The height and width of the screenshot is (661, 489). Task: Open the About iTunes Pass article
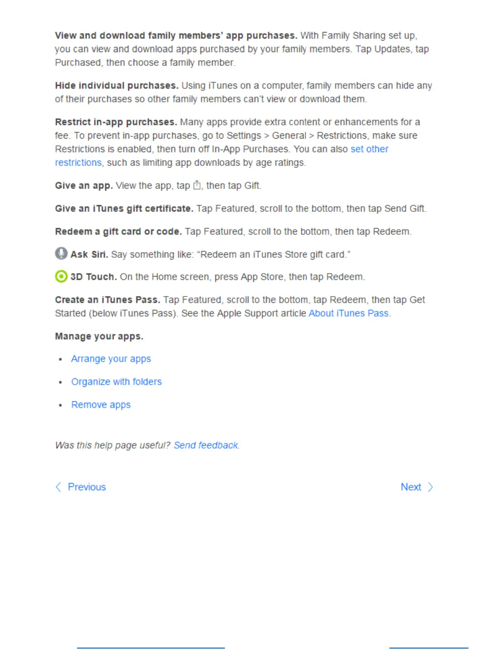pyautogui.click(x=348, y=313)
